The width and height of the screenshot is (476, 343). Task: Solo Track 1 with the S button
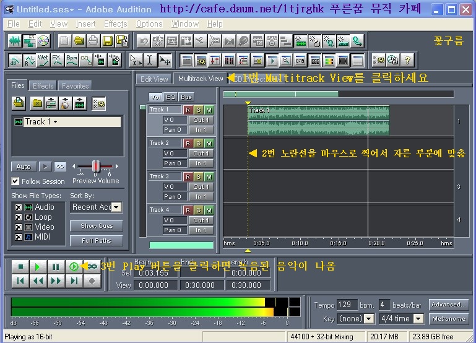click(199, 110)
